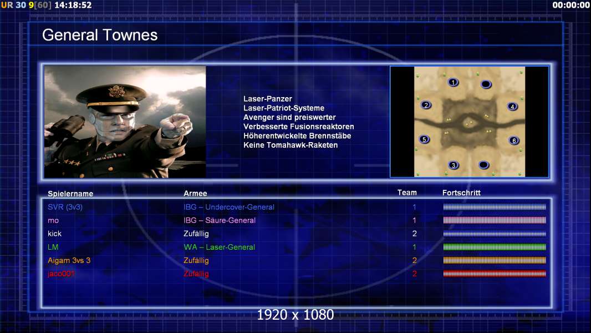Select player name 'jaco001'
The height and width of the screenshot is (333, 591).
tap(61, 274)
